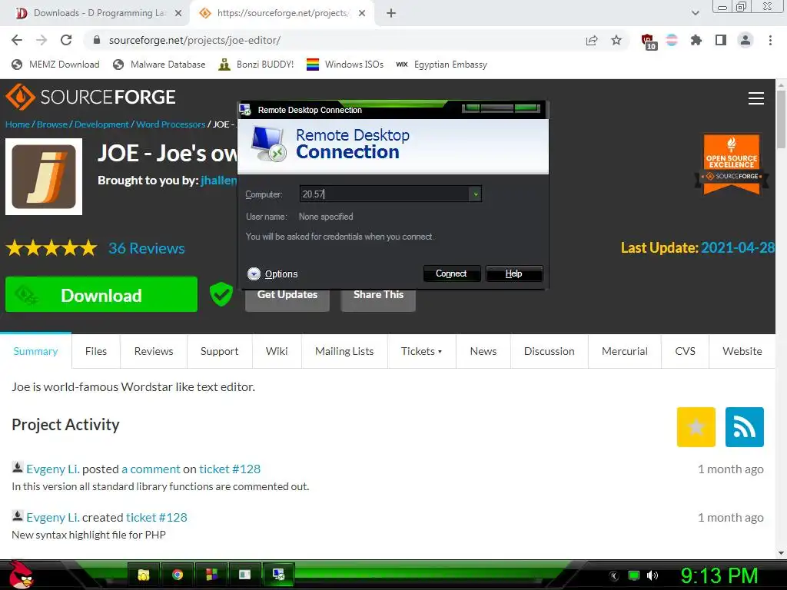Share this page via the address bar icon
Image resolution: width=787 pixels, height=590 pixels.
(x=592, y=40)
